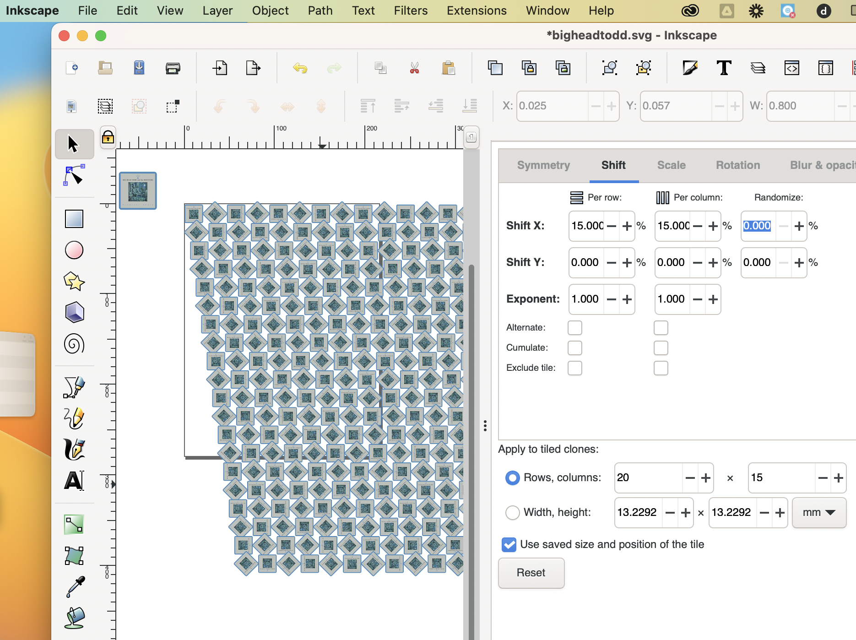856x640 pixels.
Task: Select the Width, height radio option
Action: 512,513
